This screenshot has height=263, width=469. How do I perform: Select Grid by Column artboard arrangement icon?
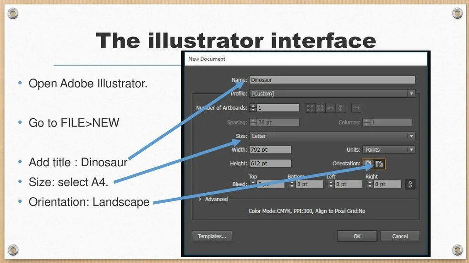(x=320, y=108)
